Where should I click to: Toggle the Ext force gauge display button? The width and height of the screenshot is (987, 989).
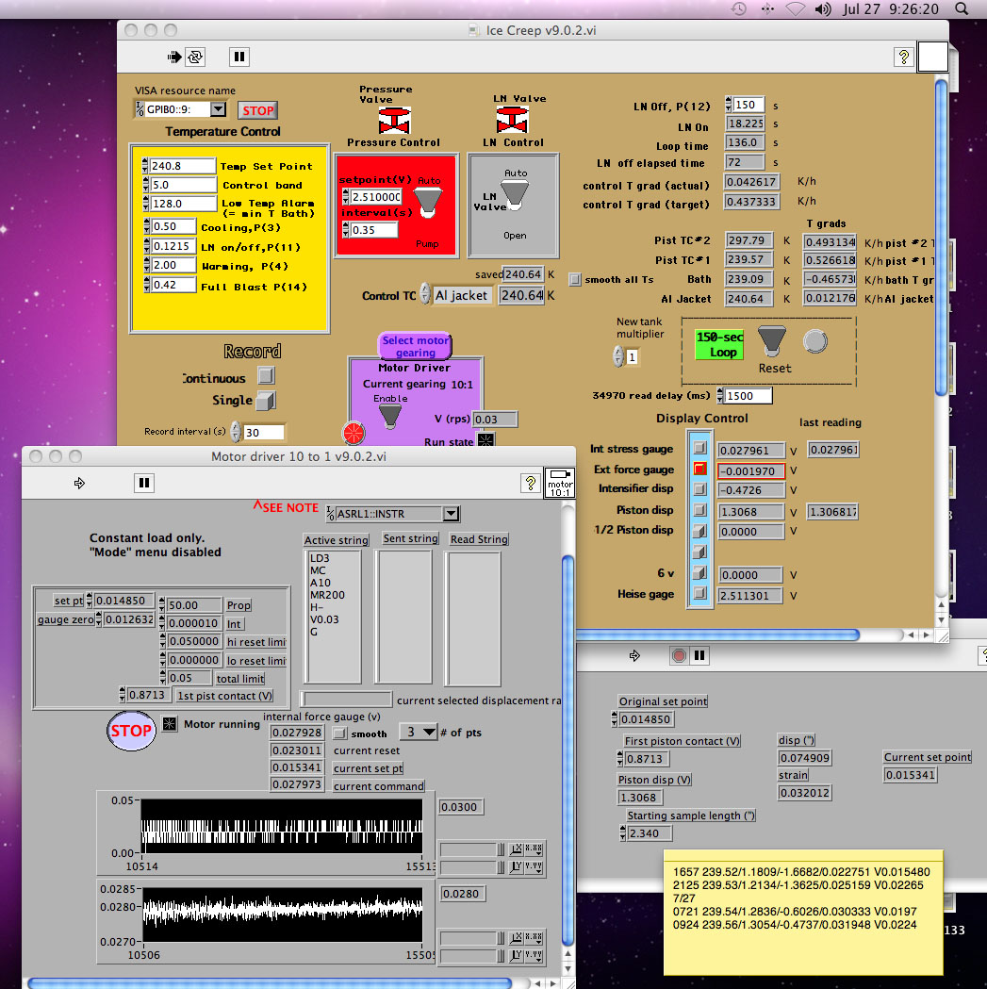coord(699,469)
